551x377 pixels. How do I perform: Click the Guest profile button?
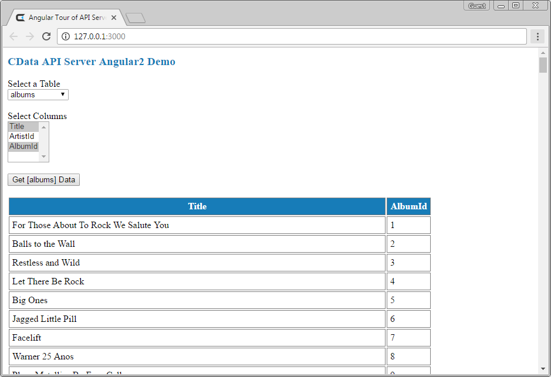(x=476, y=6)
